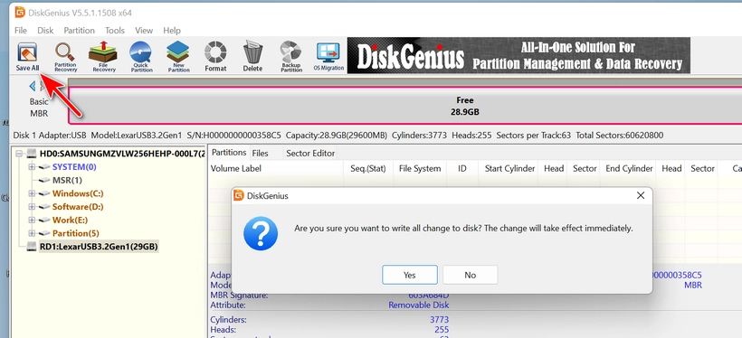Click the Cylinders value 3773 in details
Image resolution: width=742 pixels, height=338 pixels.
pyautogui.click(x=439, y=320)
